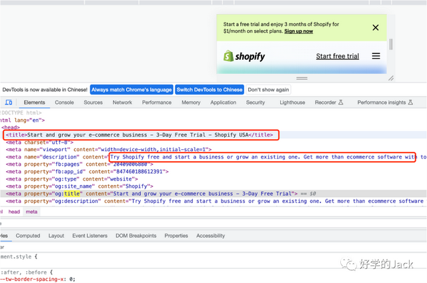The height and width of the screenshot is (283, 427).
Task: Open the Lighthouse tab
Action: pos(292,103)
